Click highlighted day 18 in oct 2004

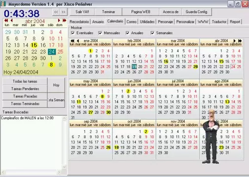click(116, 147)
